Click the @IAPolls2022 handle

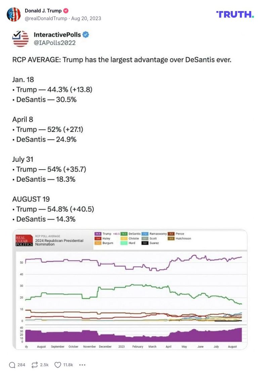point(54,43)
